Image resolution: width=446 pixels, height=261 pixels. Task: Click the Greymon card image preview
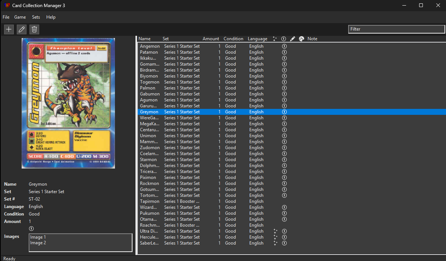point(68,103)
